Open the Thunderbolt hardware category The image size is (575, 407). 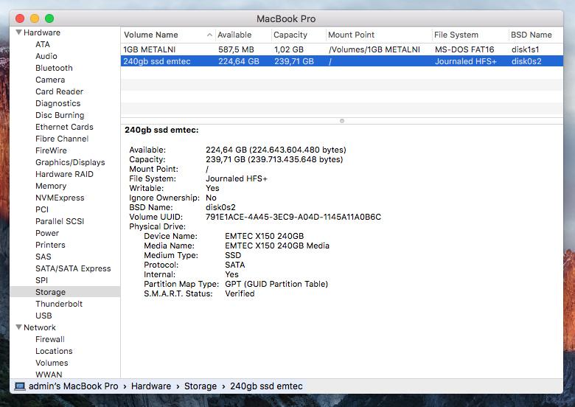pyautogui.click(x=59, y=304)
